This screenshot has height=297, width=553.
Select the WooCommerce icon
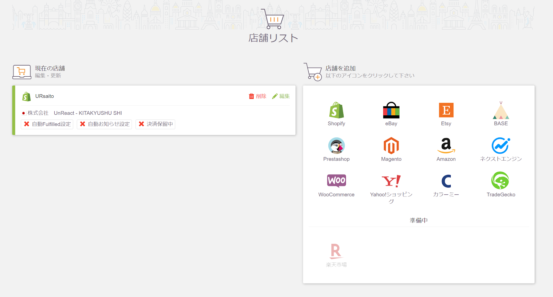pos(336,181)
